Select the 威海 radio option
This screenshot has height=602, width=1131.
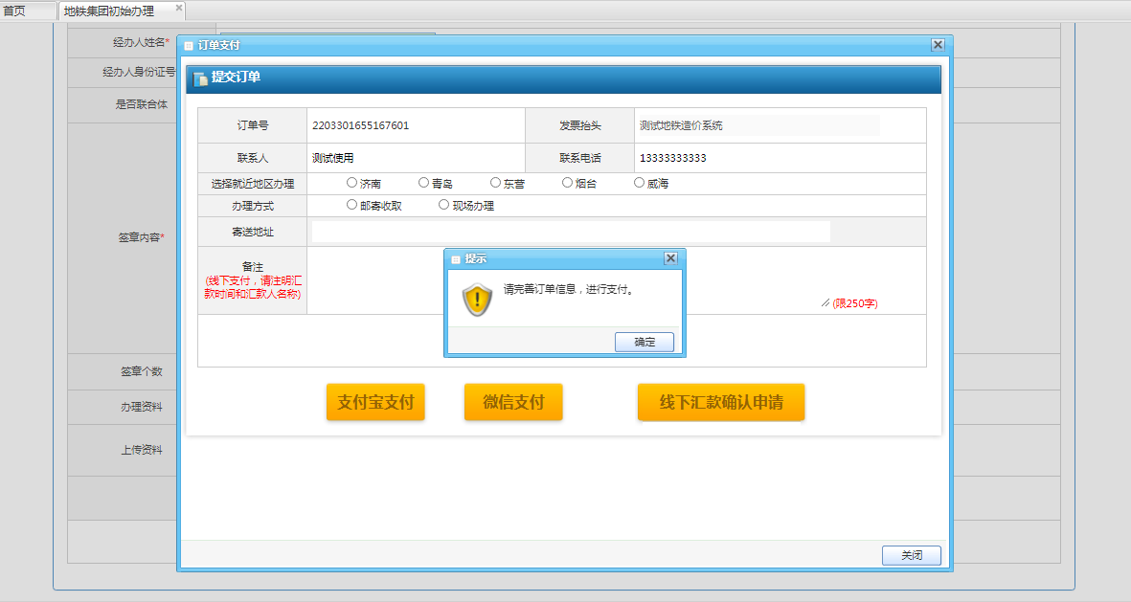click(639, 183)
